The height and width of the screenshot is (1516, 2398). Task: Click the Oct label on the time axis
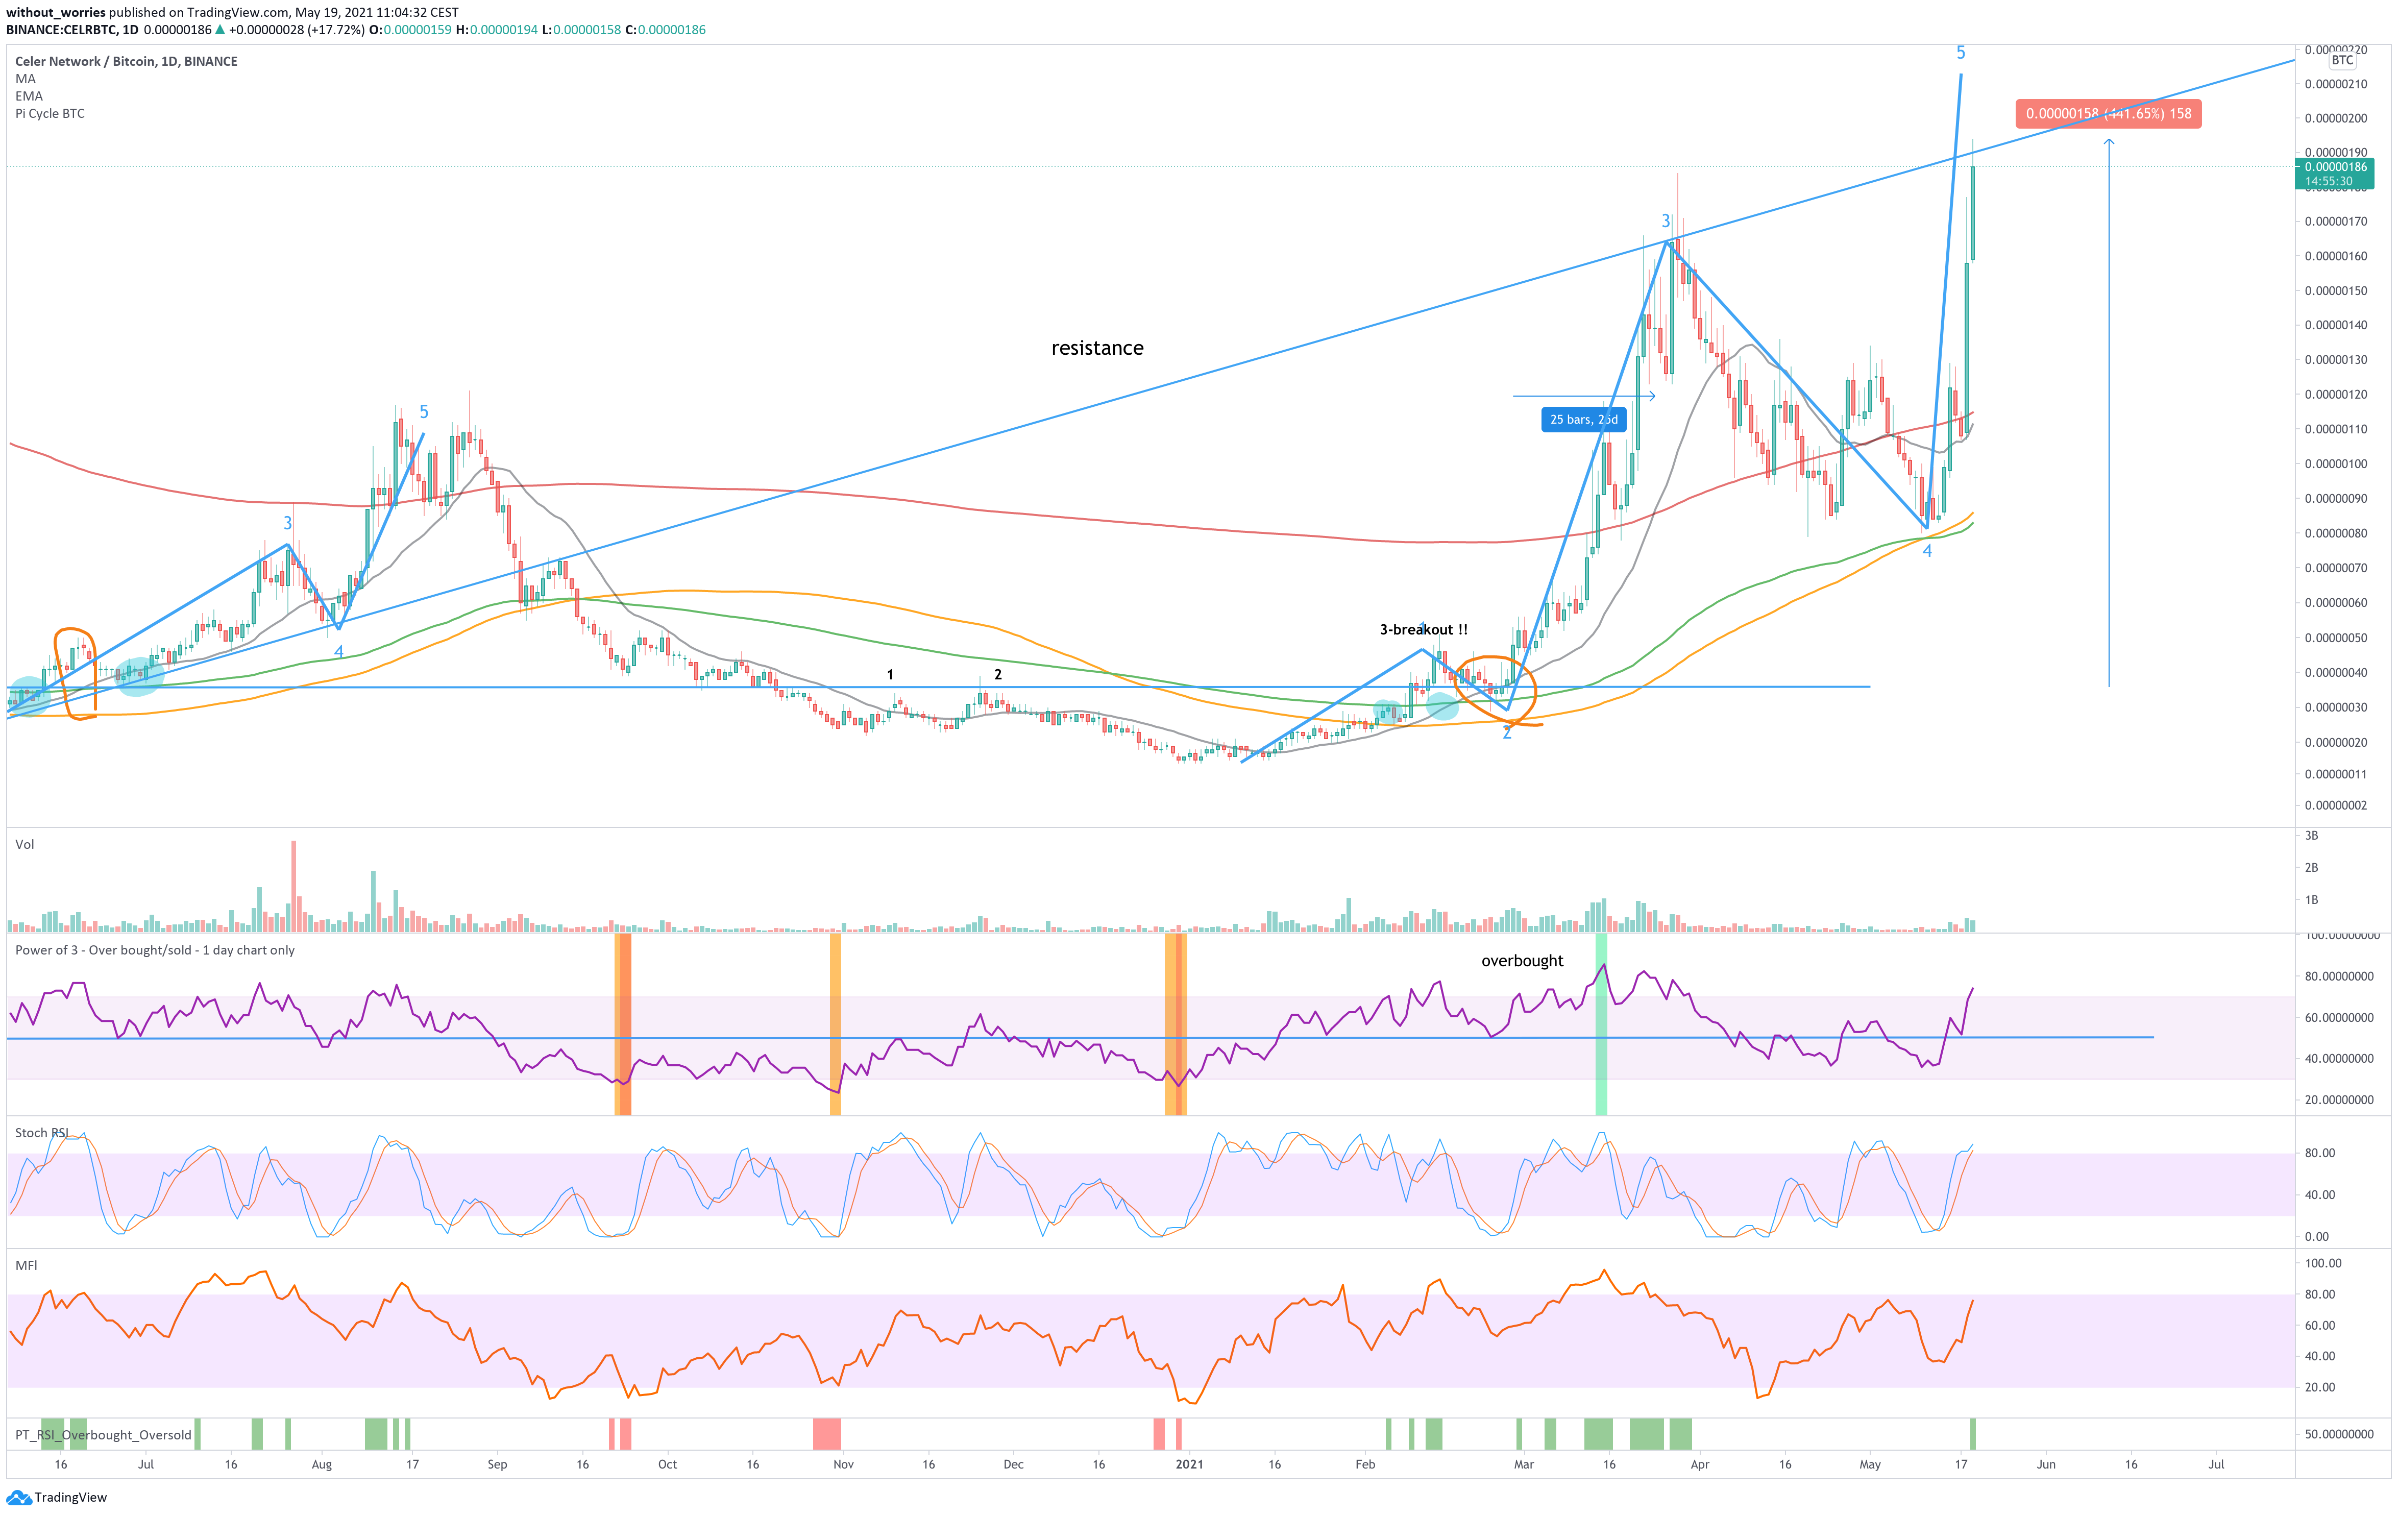667,1464
